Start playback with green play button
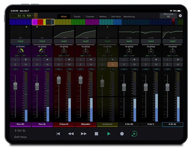Screen dimensions: 193x152 coord(109,134)
